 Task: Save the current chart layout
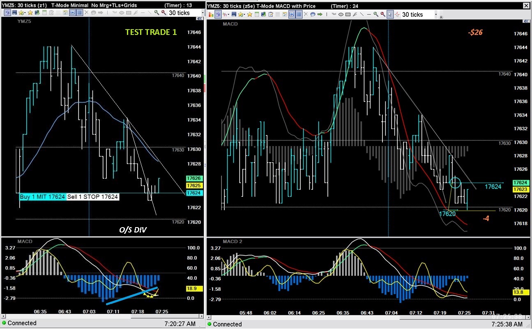[15, 13]
